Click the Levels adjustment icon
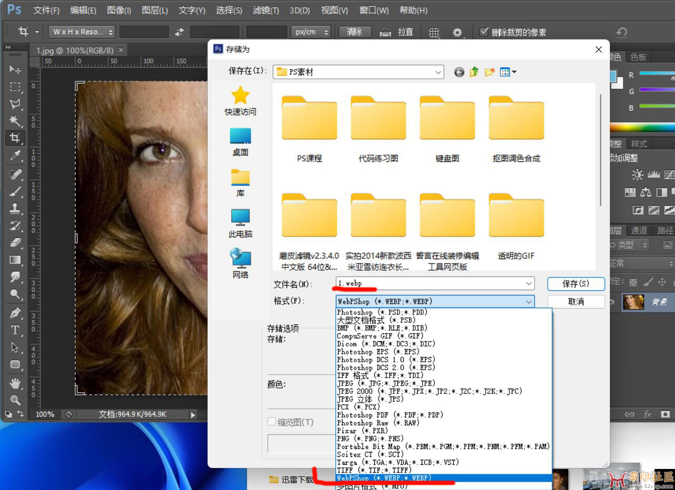Screen dimensions: 675x490 (654, 175)
